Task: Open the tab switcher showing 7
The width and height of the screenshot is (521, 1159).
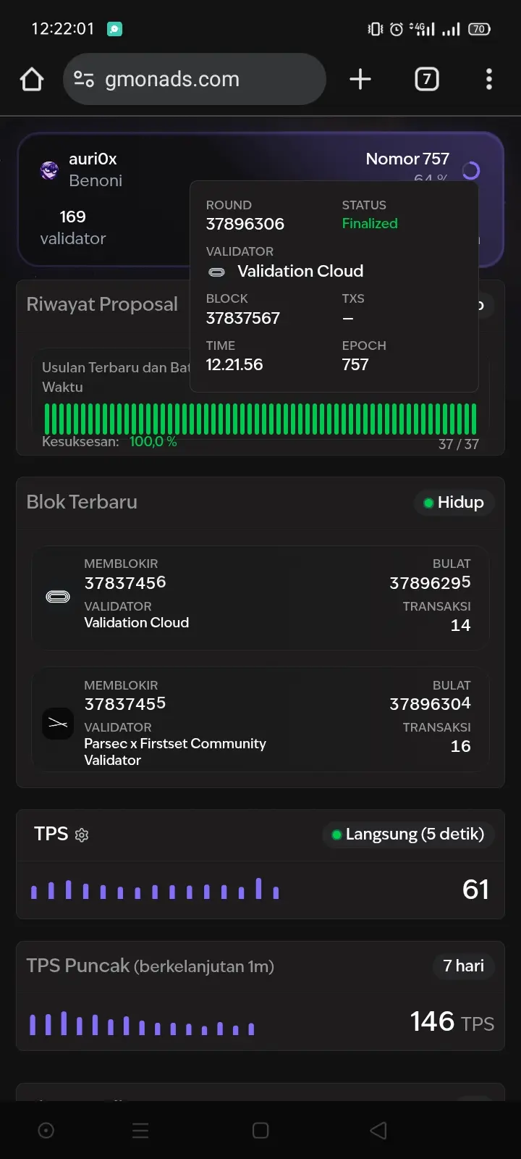Action: tap(426, 79)
